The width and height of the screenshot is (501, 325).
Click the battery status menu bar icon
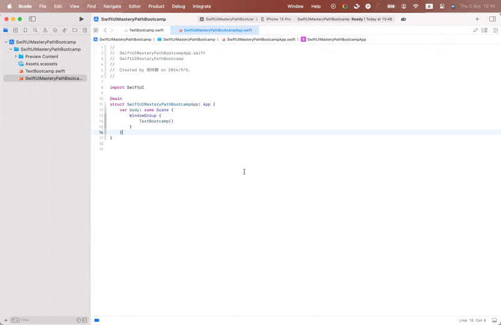[x=391, y=6]
